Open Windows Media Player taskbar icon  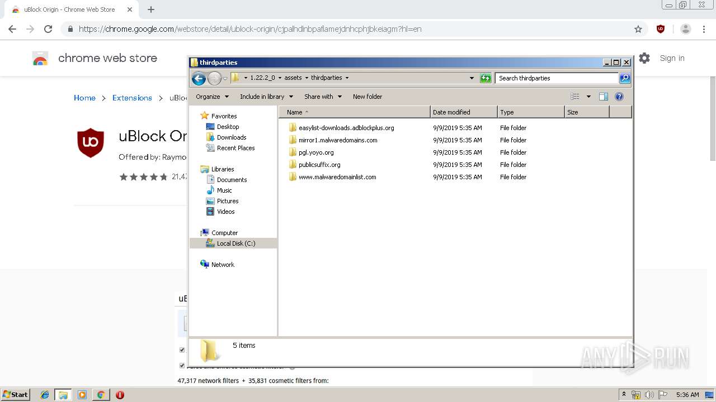click(82, 395)
